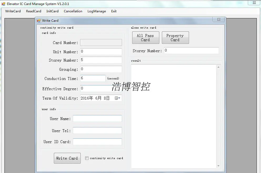Close the Elevator IC Card Manage System window
261x173 pixels.
tap(254, 3)
